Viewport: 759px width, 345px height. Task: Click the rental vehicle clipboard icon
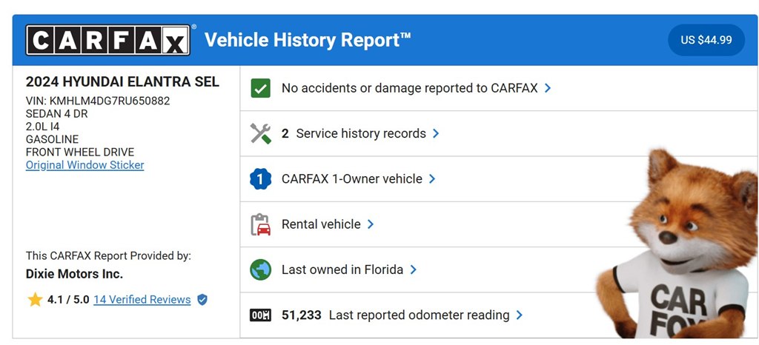[x=260, y=224]
